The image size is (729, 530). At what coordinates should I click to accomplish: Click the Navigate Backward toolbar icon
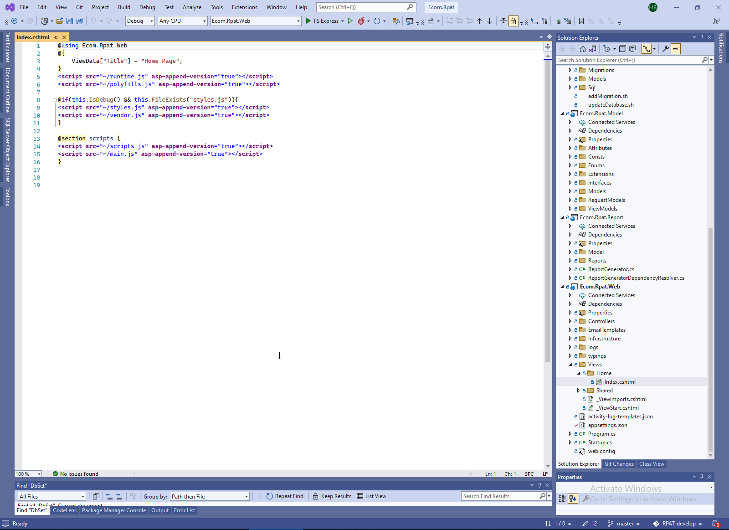click(x=15, y=21)
